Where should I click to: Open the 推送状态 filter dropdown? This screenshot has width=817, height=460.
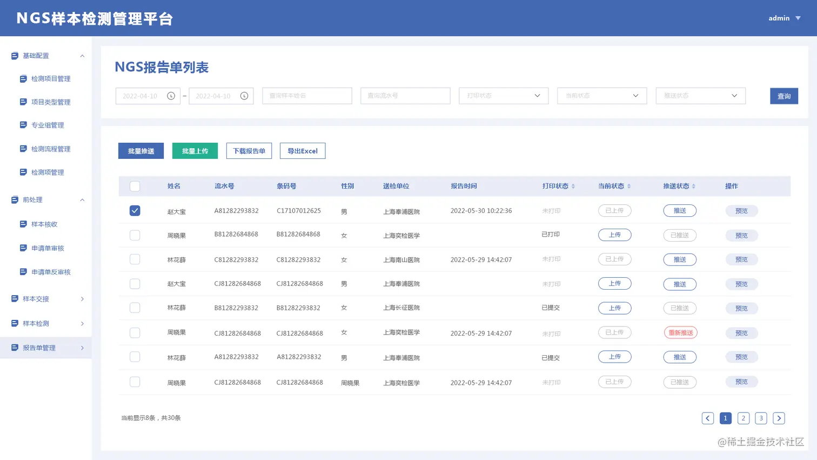701,96
